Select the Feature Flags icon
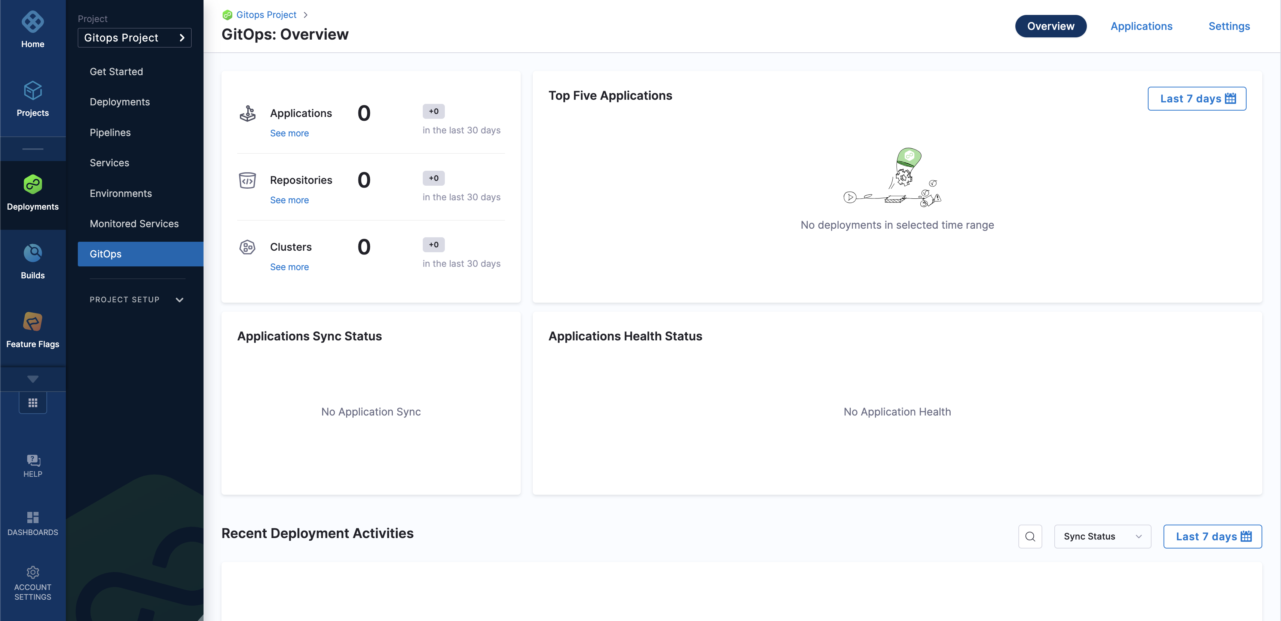Screen dimensions: 1281x621 tap(32, 321)
